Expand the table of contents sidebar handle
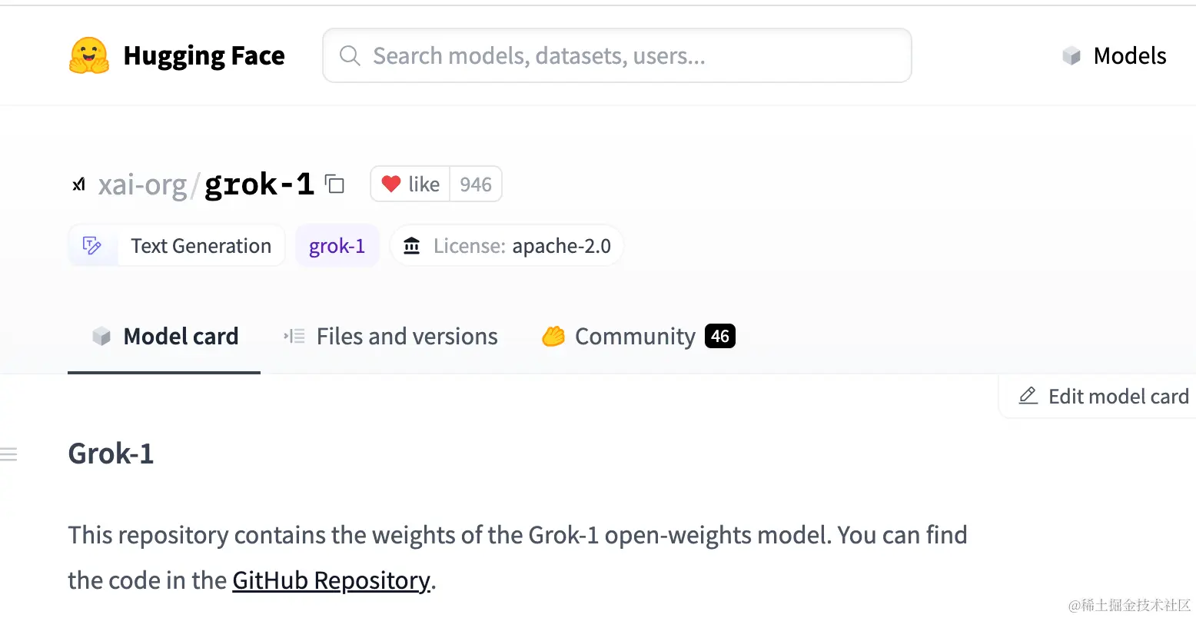Viewport: 1196px width, 618px height. tap(8, 454)
